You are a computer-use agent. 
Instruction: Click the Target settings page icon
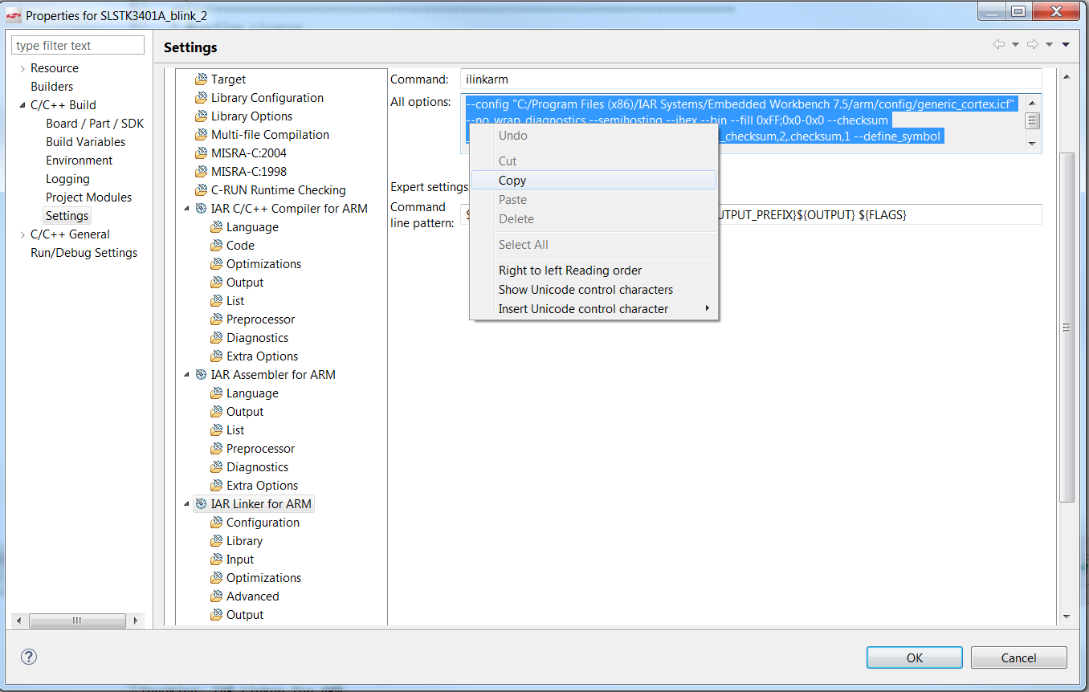[x=201, y=79]
